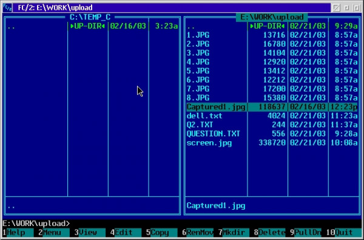Click the '..' in the left status line
The height and width of the screenshot is (240, 364).
click(x=11, y=207)
